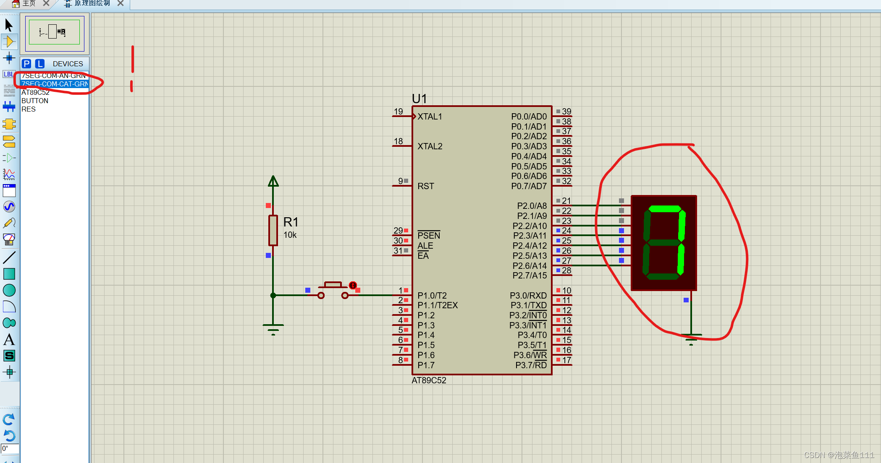The image size is (881, 463).
Task: Choose the Junction Dot tool
Action: tap(9, 58)
